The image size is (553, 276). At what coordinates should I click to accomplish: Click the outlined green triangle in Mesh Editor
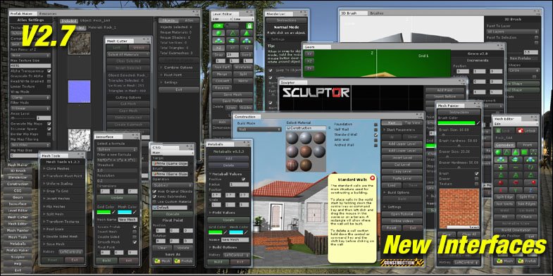[x=507, y=152]
